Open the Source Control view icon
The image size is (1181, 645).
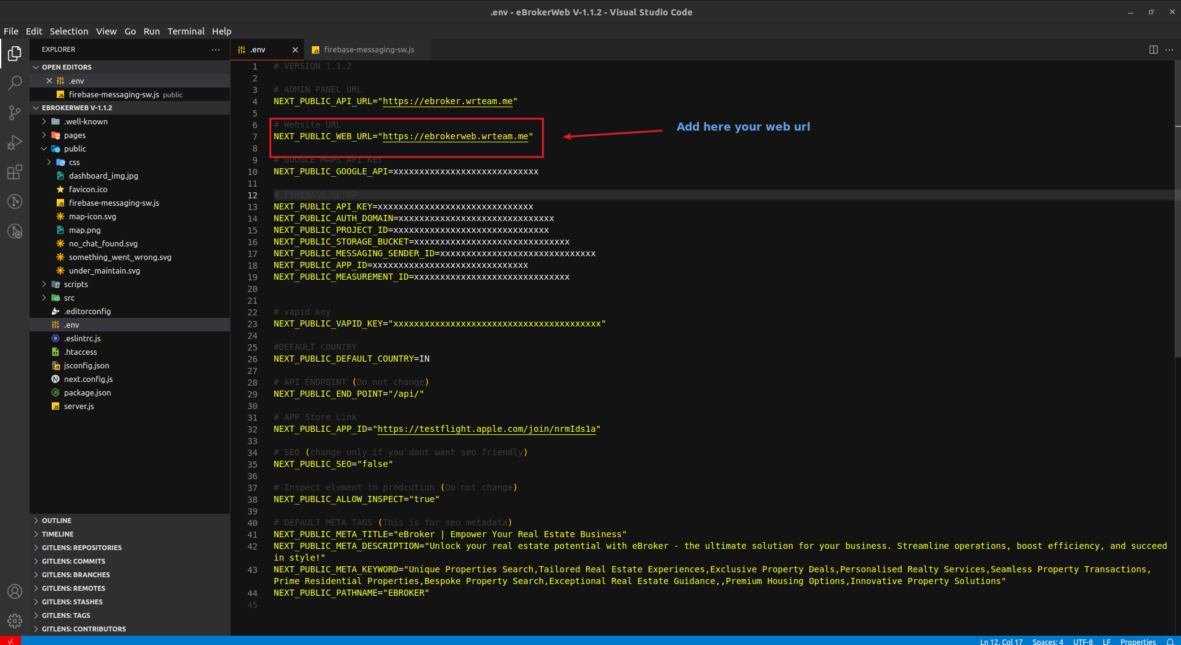pyautogui.click(x=15, y=113)
